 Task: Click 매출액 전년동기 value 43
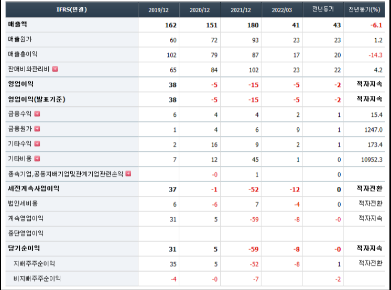337,25
